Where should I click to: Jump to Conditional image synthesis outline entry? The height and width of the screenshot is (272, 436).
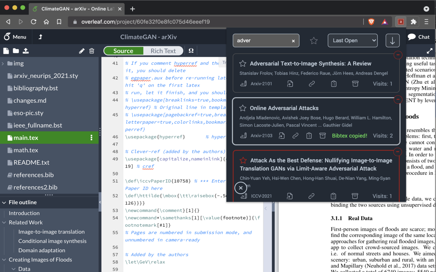(52, 241)
